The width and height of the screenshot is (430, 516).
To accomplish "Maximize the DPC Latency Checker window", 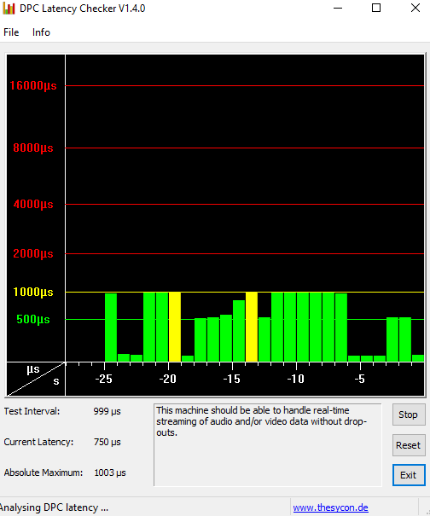I will (376, 8).
